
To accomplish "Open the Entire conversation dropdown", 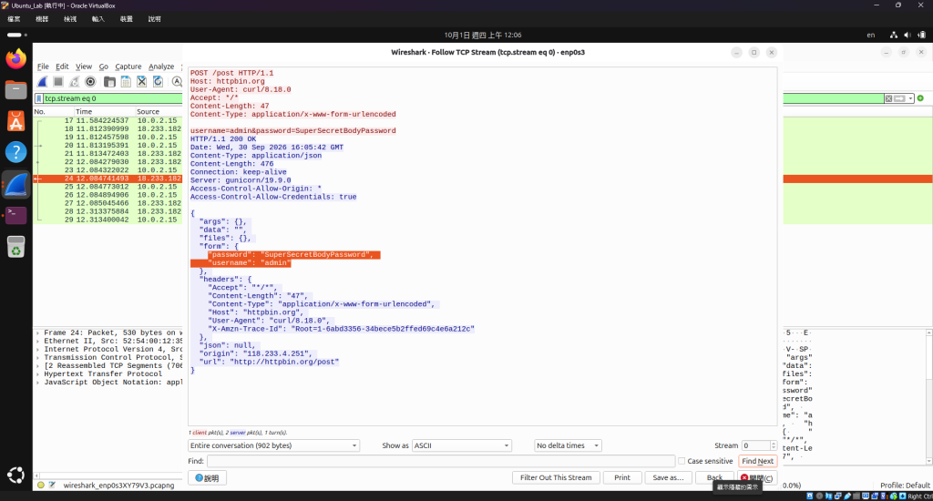I will pyautogui.click(x=273, y=445).
